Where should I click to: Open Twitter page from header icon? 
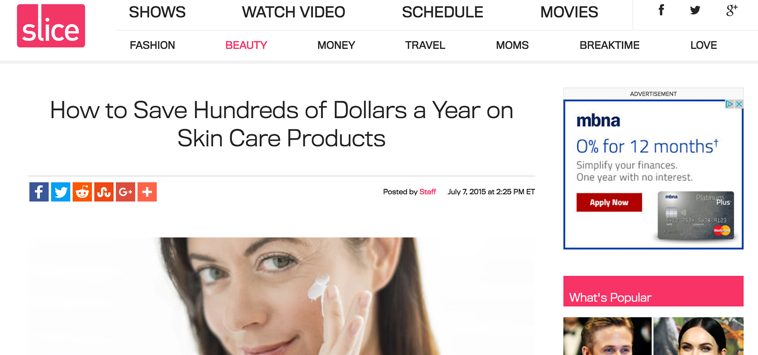695,10
